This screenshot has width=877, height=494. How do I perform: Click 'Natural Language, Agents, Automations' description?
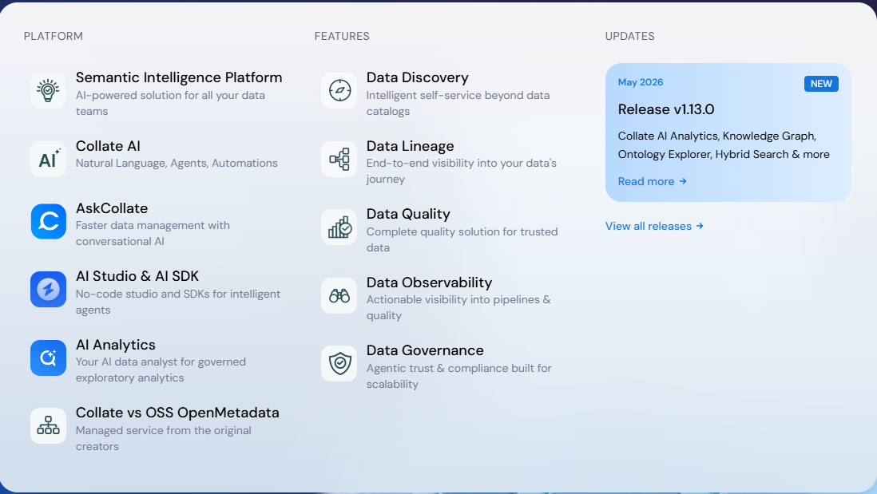tap(177, 163)
